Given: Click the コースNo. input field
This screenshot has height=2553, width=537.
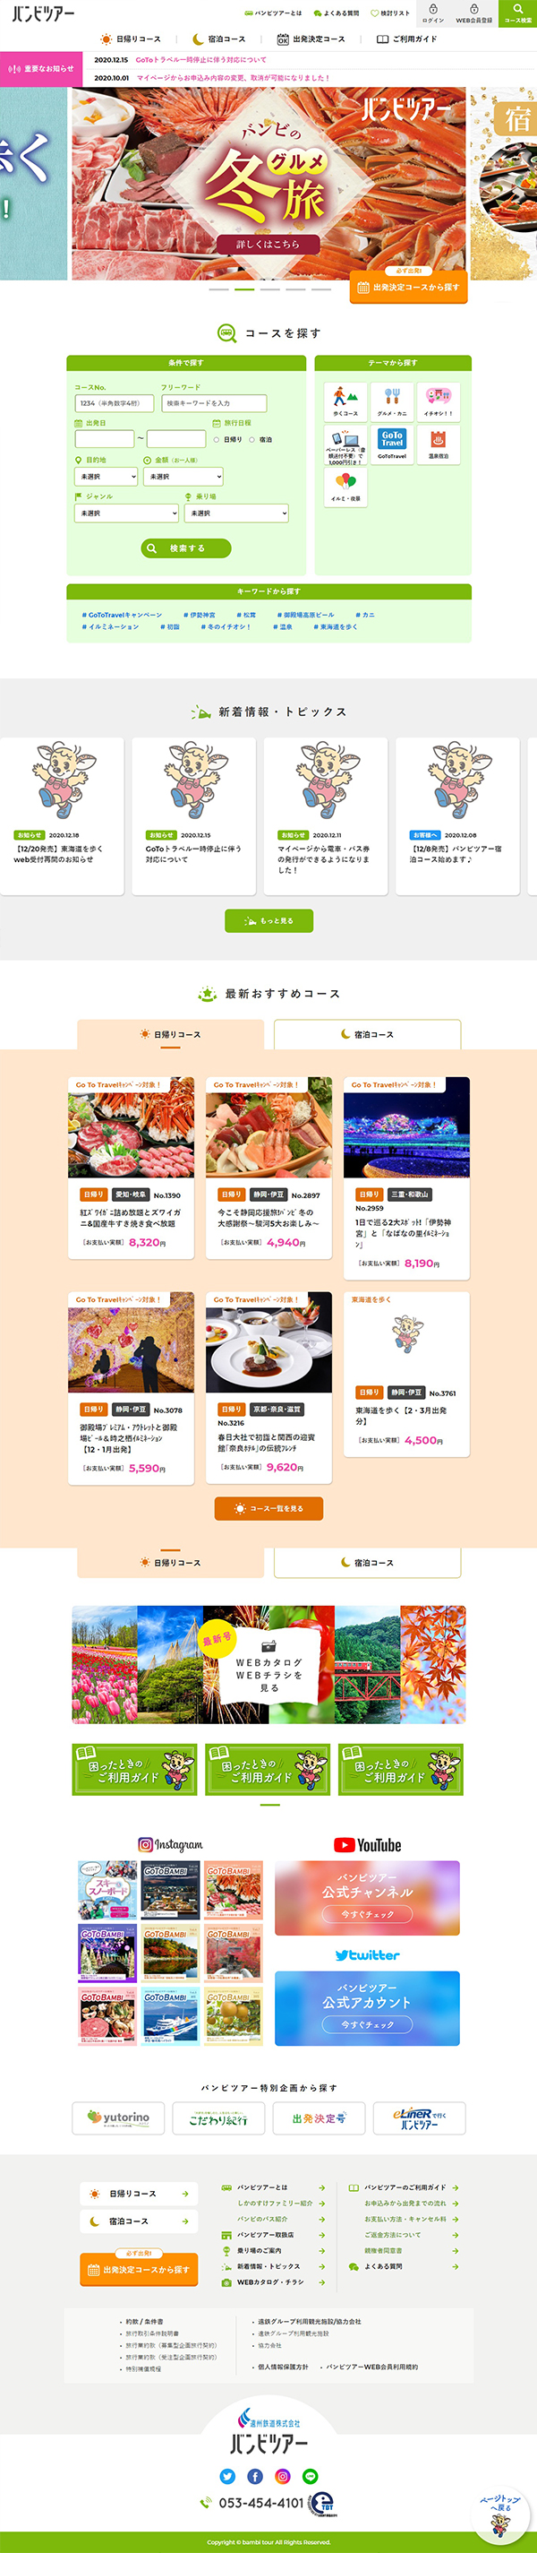Looking at the screenshot, I should (x=115, y=403).
